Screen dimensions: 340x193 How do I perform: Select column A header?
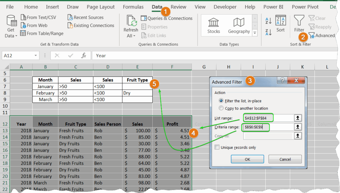21,67
